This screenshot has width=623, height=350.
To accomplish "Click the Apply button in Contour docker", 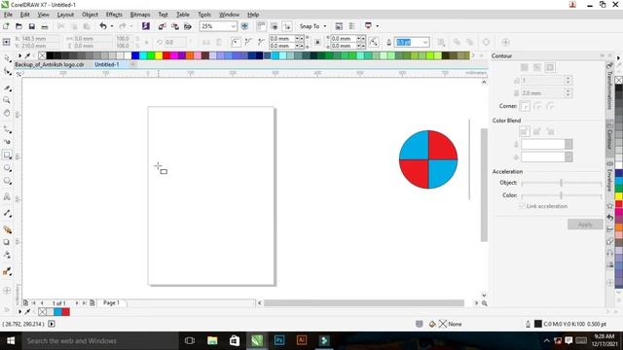I will pyautogui.click(x=585, y=225).
